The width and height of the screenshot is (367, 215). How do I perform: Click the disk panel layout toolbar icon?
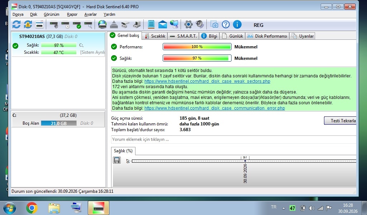tap(39, 24)
